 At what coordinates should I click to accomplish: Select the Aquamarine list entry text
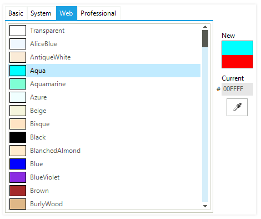click(48, 84)
